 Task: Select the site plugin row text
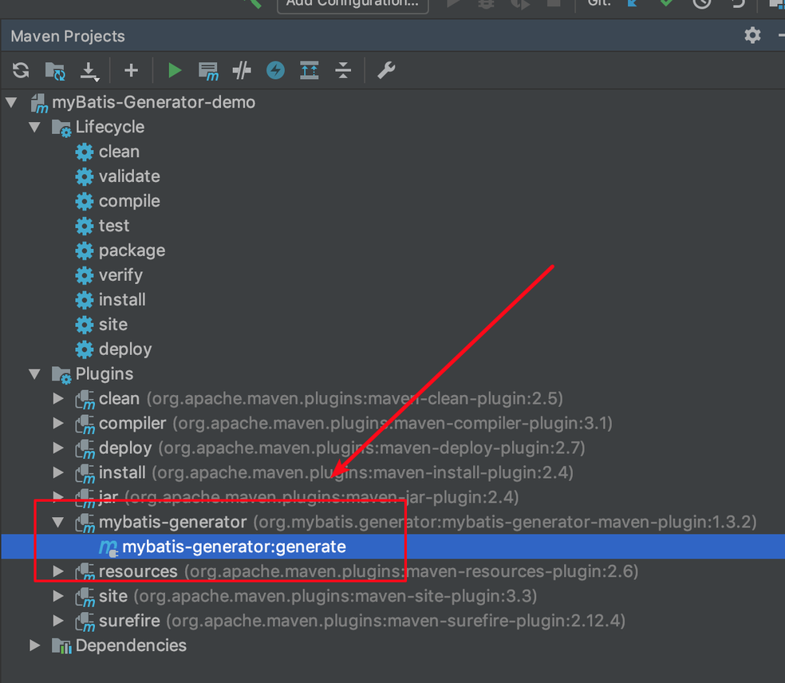(318, 596)
